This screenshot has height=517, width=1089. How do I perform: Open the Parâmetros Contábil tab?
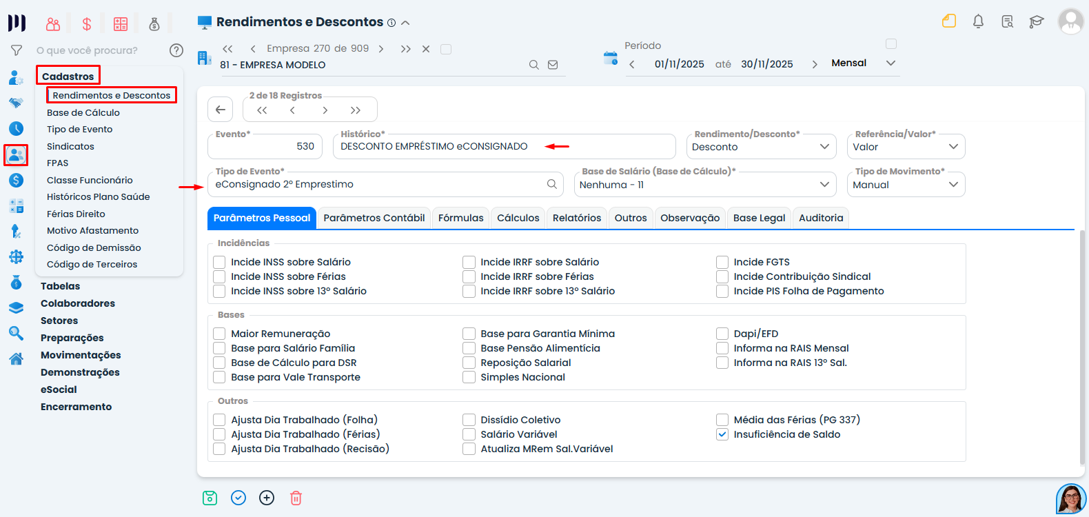click(374, 218)
